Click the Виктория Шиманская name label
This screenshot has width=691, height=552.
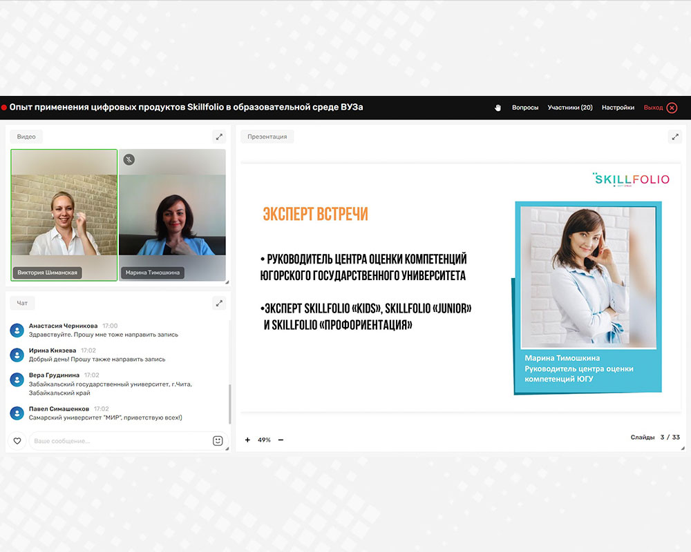47,273
